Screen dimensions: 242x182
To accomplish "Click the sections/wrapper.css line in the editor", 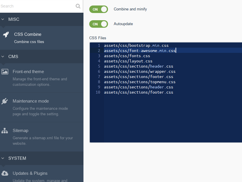I will [x=140, y=71].
